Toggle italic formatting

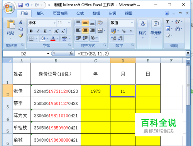pyautogui.click(x=38, y=31)
